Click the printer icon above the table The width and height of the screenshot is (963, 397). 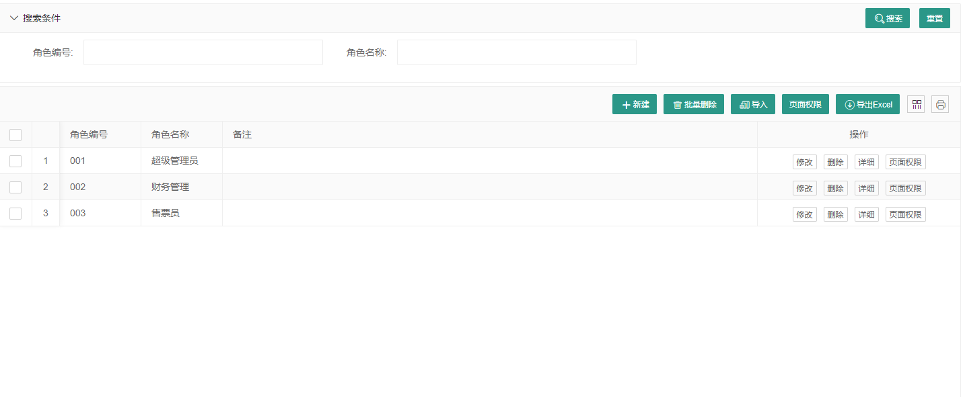[939, 104]
